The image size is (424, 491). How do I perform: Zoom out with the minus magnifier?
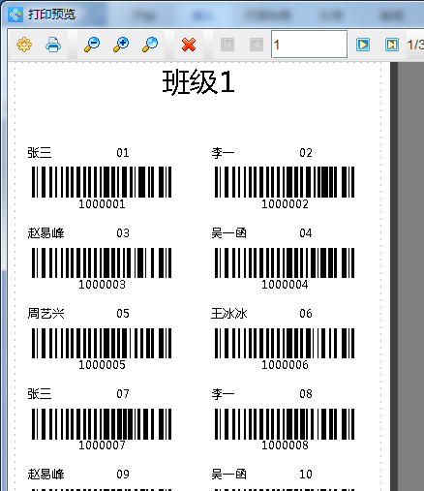[92, 45]
